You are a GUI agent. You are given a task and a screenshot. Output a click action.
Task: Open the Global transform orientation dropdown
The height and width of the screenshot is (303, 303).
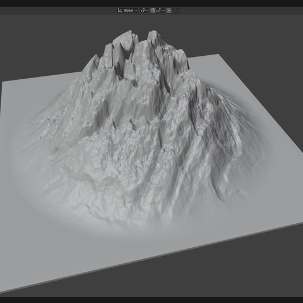127,11
